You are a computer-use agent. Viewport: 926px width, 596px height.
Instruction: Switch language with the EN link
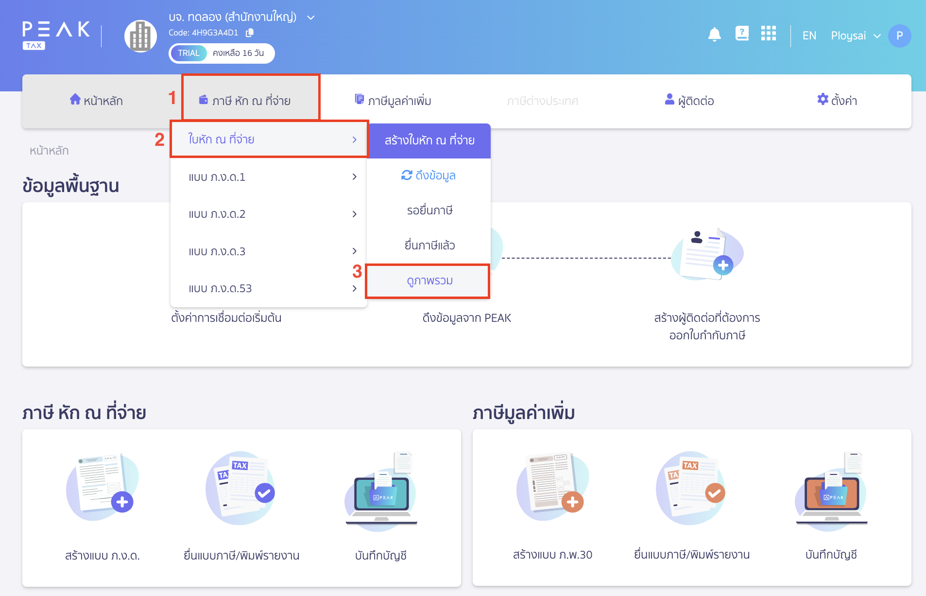point(809,35)
